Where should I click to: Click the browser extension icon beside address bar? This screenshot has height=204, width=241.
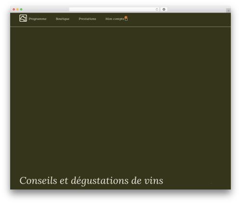[x=164, y=9]
